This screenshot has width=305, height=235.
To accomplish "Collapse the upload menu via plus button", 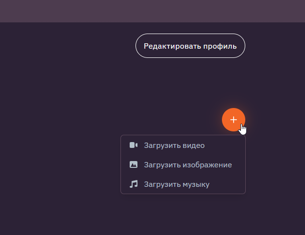I will coord(233,120).
